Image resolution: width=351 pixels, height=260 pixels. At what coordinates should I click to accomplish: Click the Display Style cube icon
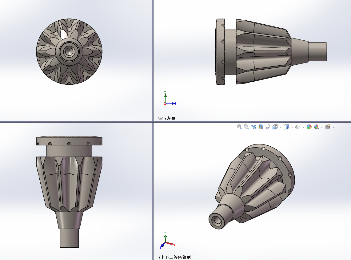coord(286,127)
